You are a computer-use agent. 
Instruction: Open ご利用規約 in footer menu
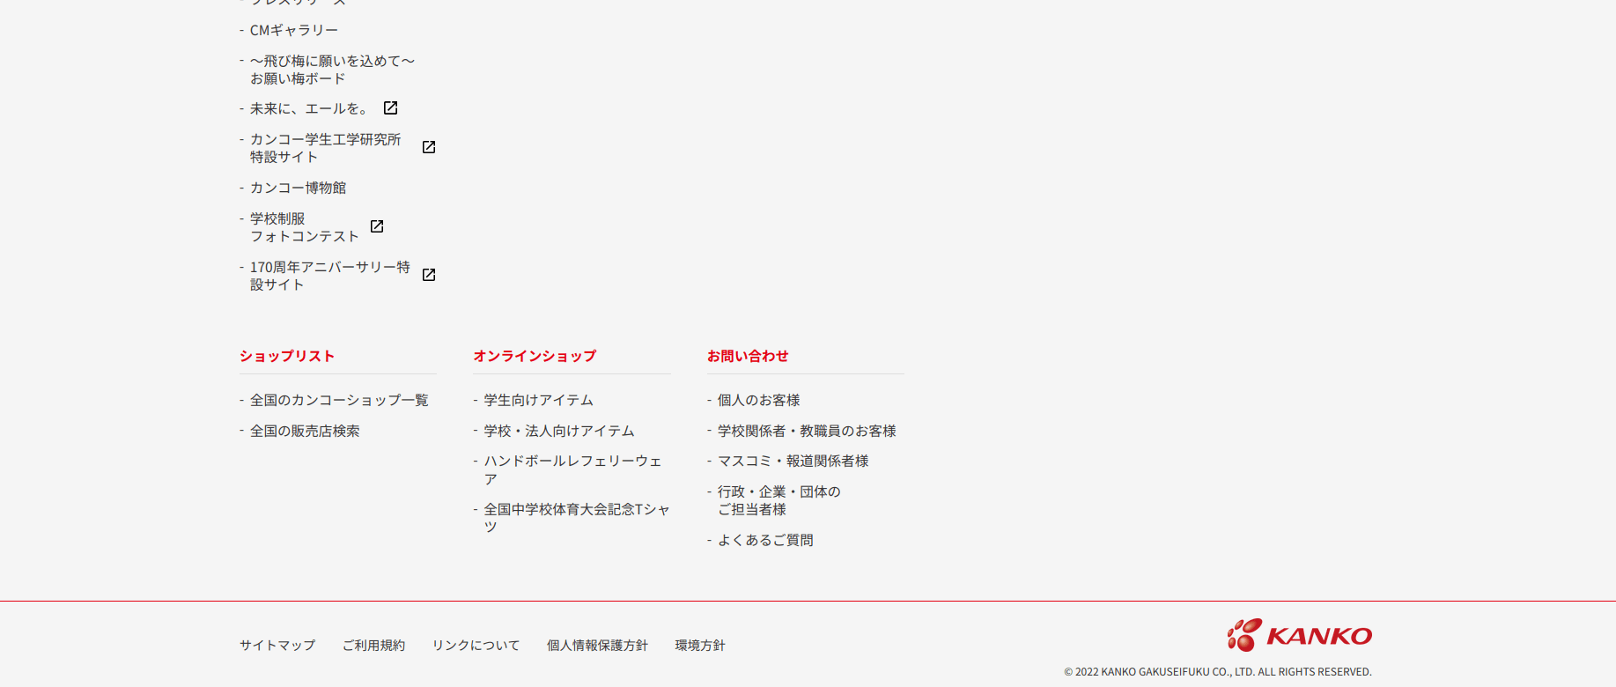(x=373, y=646)
